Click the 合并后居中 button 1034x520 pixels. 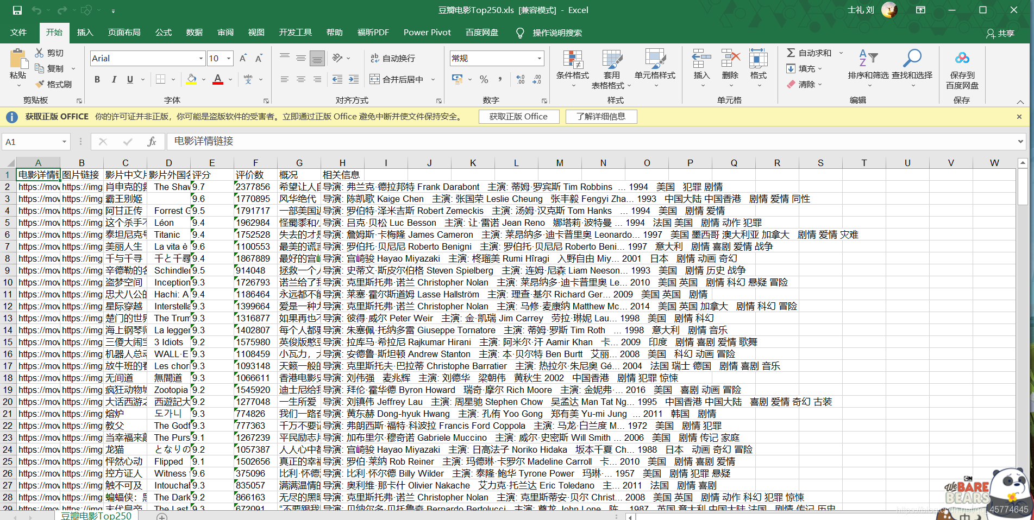[397, 79]
